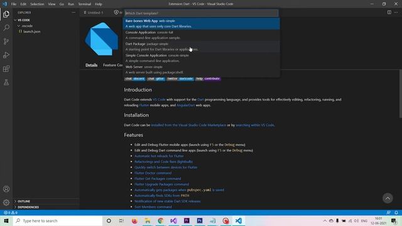402x226 pixels.
Task: Open the File menu
Action: 14,4
